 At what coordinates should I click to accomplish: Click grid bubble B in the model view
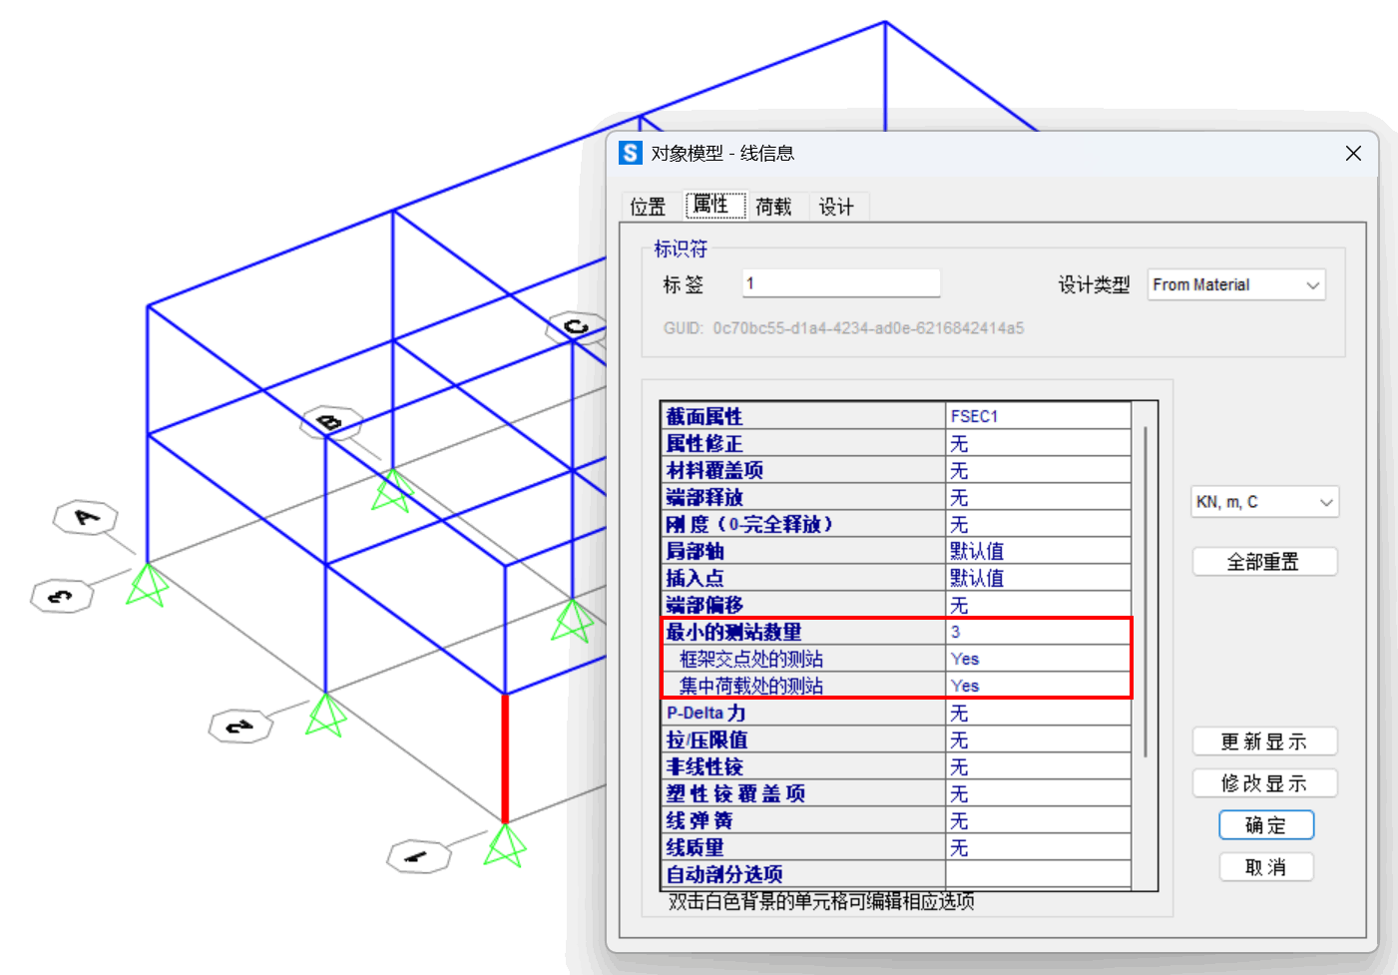[331, 422]
